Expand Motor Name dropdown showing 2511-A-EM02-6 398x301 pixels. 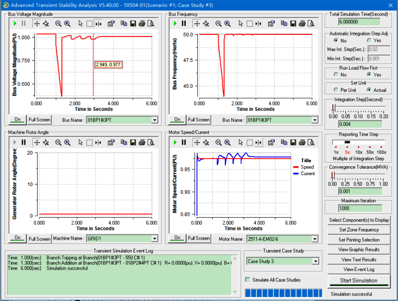point(315,239)
